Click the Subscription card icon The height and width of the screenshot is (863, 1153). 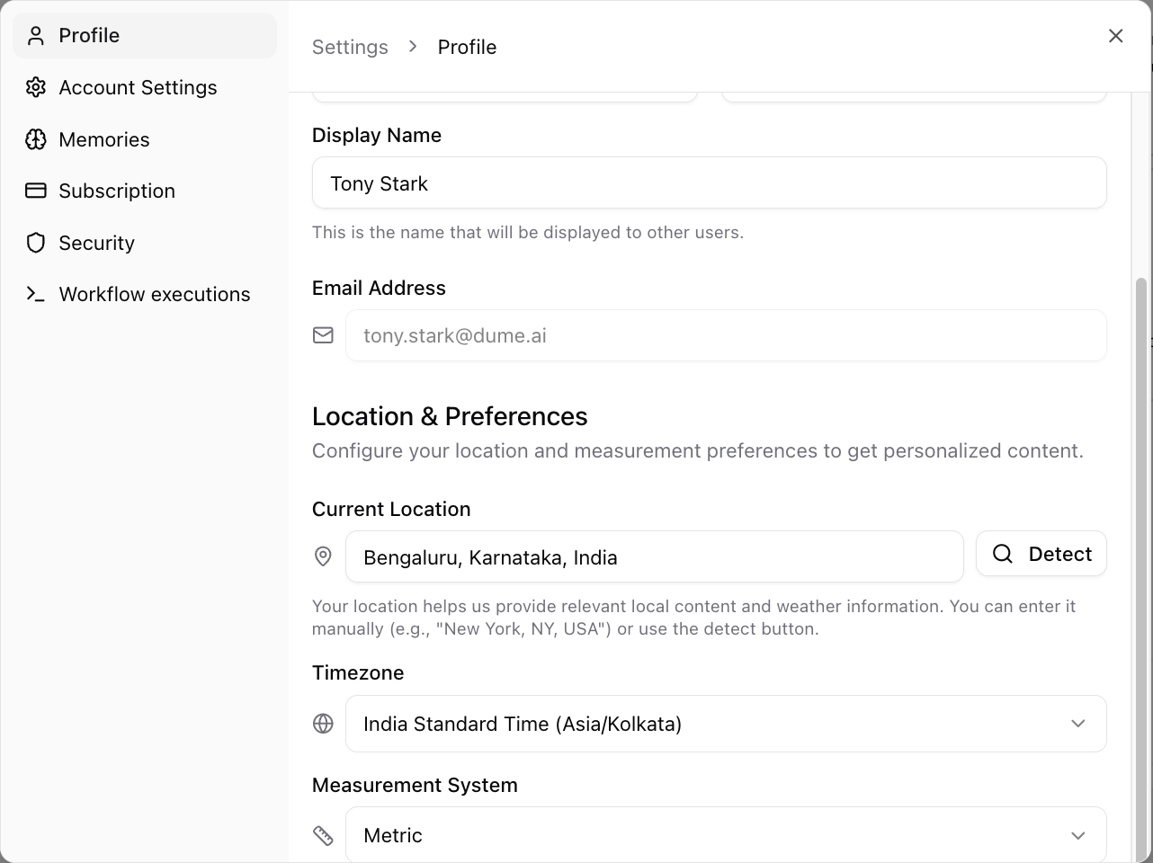point(35,191)
